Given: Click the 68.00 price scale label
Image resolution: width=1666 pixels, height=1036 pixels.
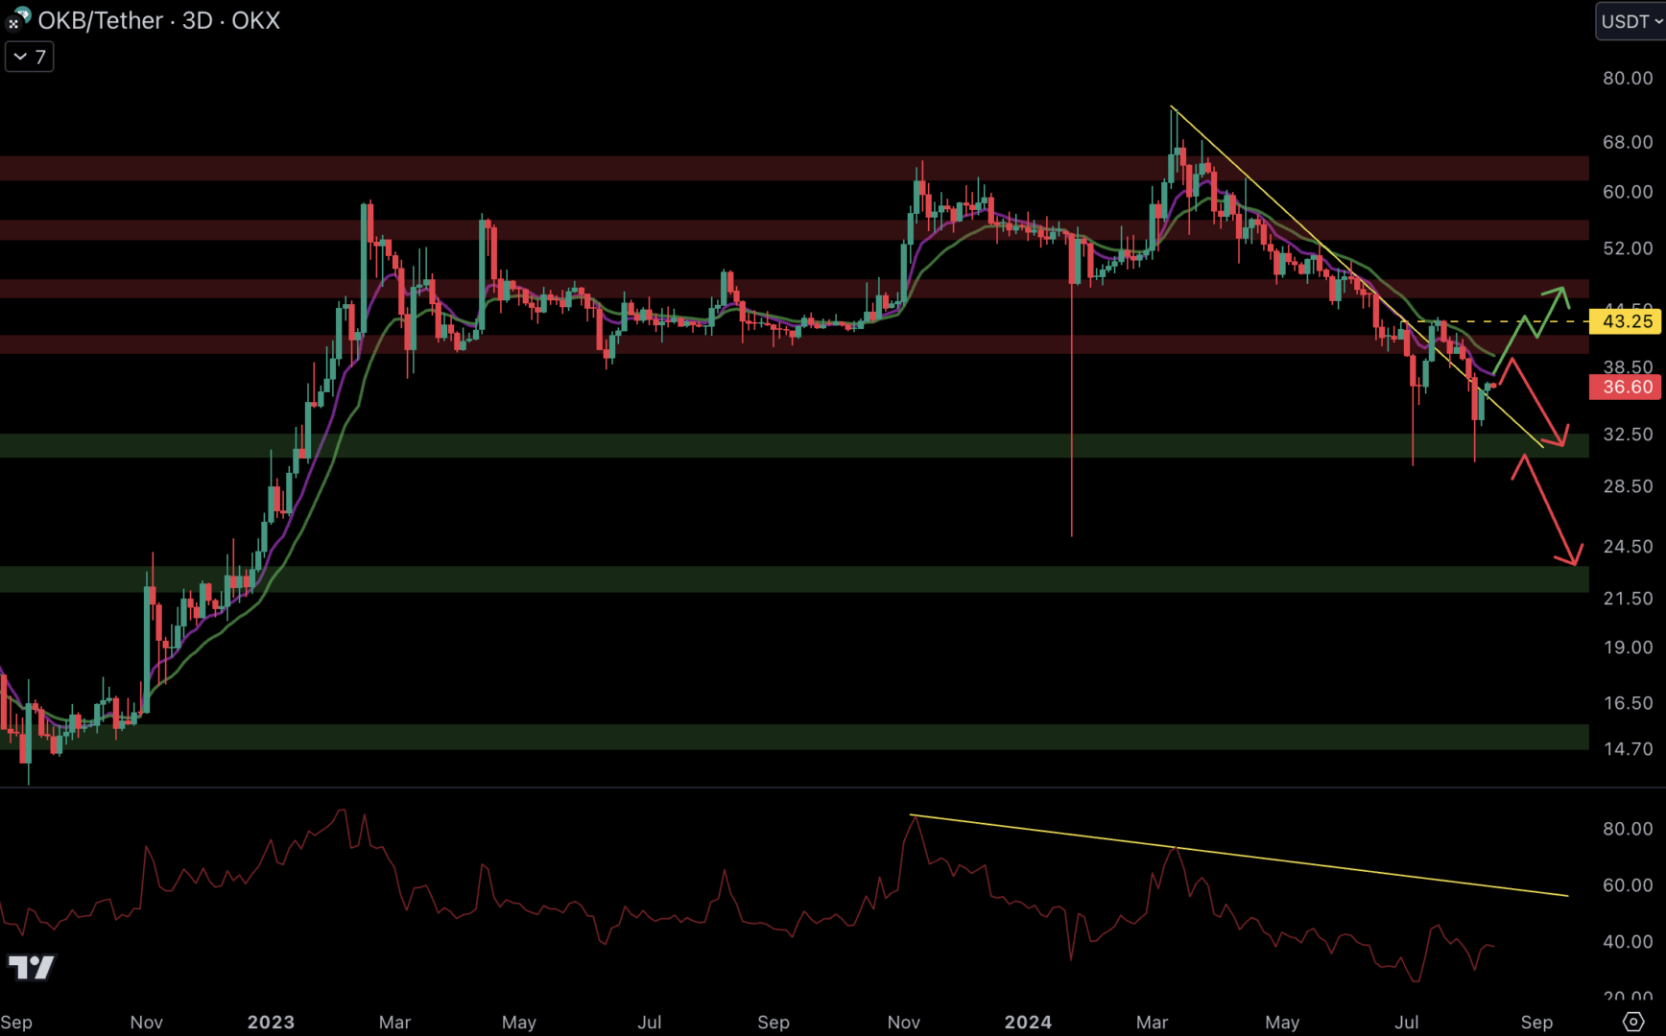Looking at the screenshot, I should click(1627, 142).
